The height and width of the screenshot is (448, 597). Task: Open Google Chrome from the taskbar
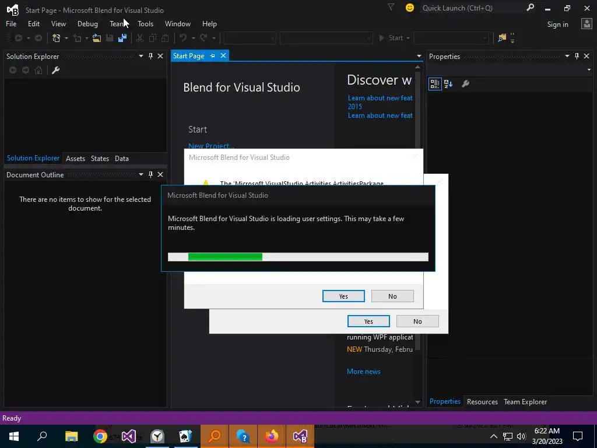[100, 436]
